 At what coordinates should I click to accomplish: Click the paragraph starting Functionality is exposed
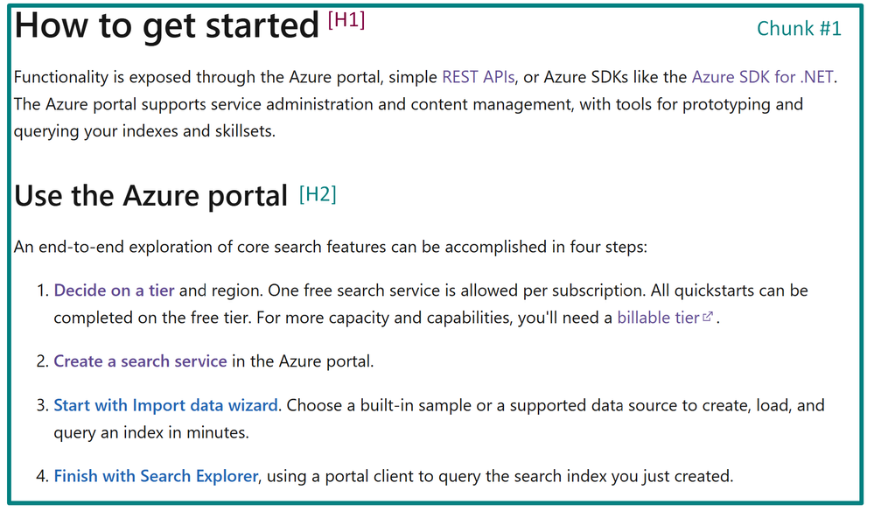click(425, 103)
